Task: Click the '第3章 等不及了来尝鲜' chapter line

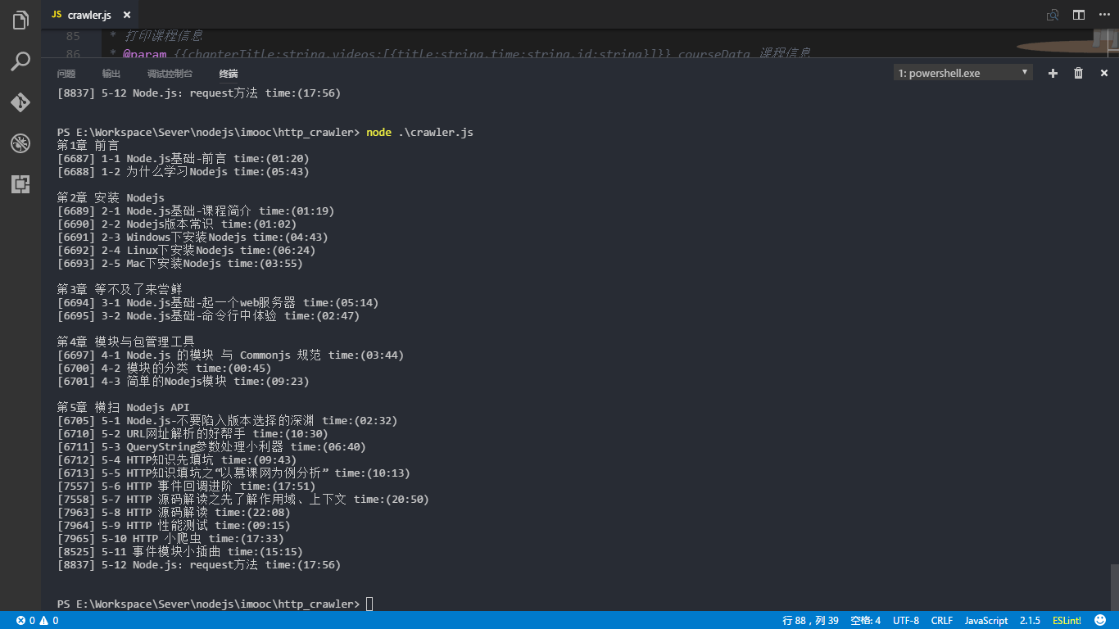Action: tap(120, 290)
